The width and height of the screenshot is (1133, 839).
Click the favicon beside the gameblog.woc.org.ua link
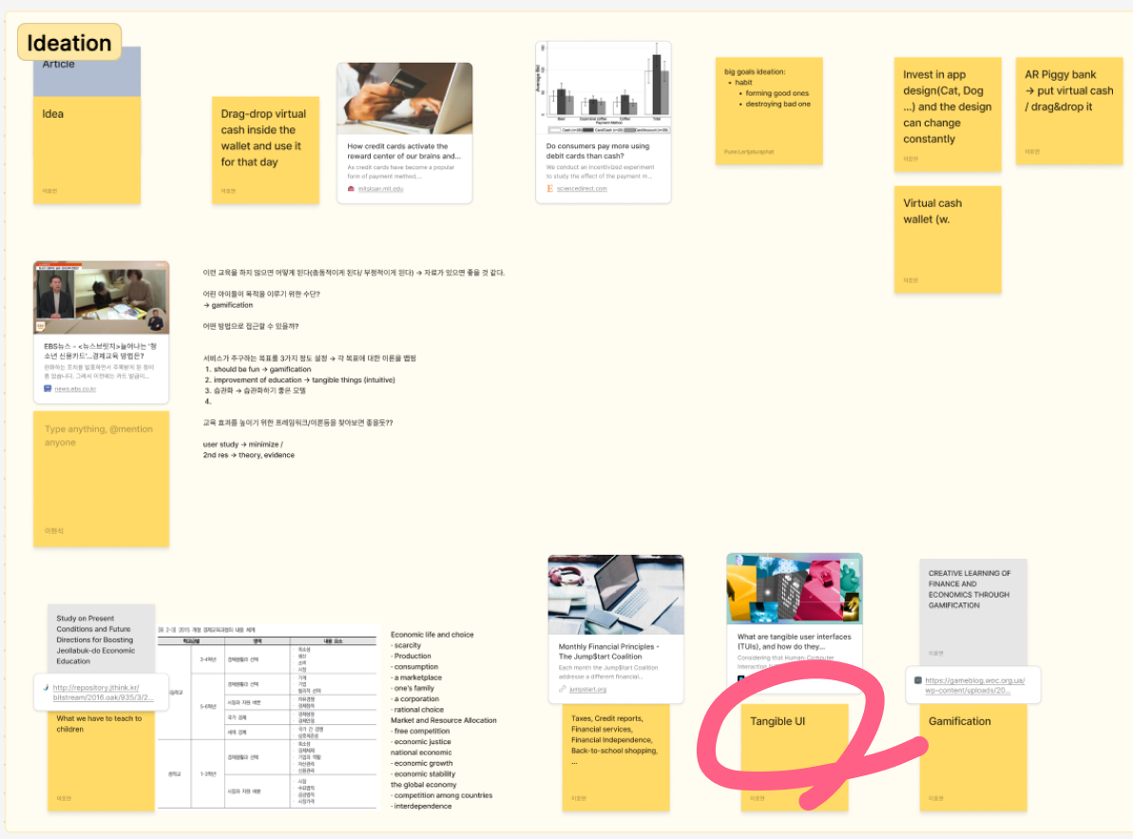[x=917, y=680]
